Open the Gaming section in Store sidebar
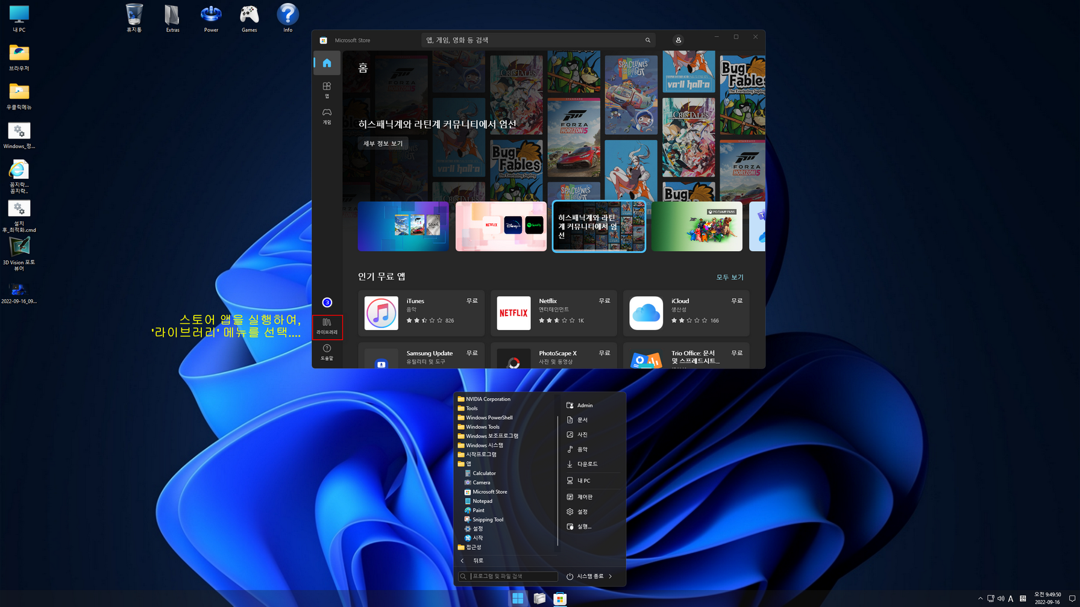The image size is (1080, 607). pyautogui.click(x=327, y=116)
